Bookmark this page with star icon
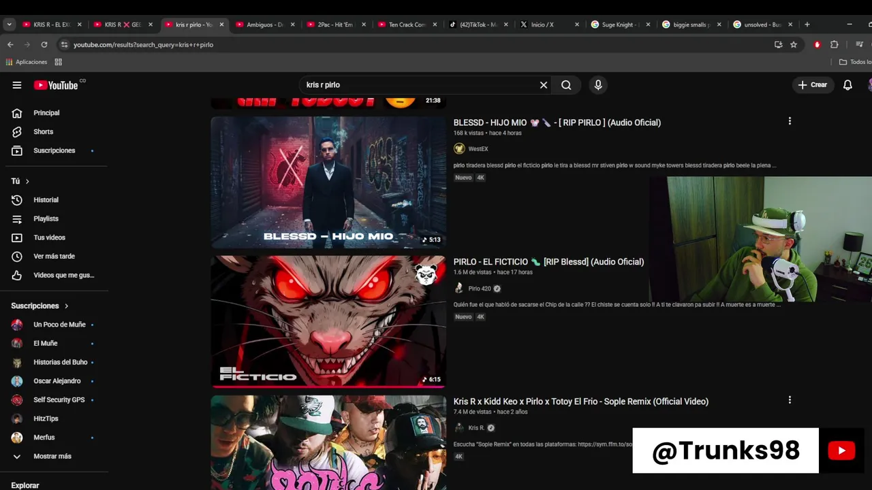 (x=794, y=44)
